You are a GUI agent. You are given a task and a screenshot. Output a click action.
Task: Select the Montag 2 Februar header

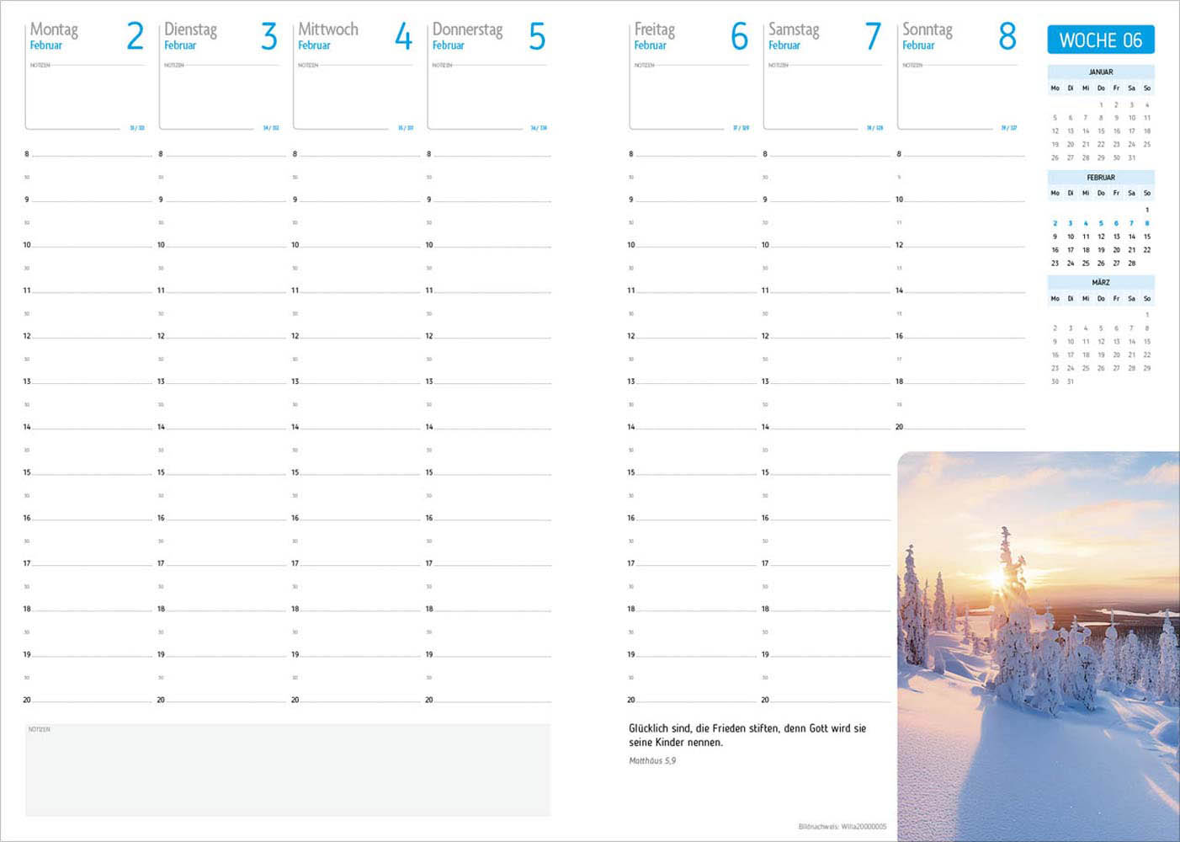[x=86, y=36]
